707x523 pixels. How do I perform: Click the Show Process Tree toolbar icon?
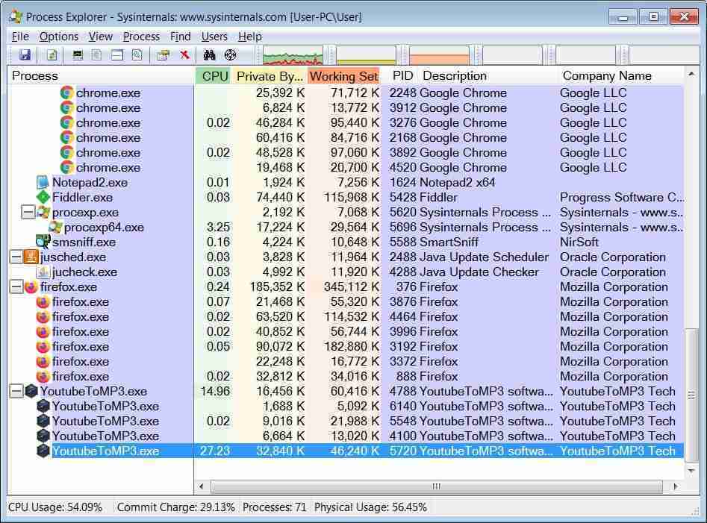click(x=96, y=55)
